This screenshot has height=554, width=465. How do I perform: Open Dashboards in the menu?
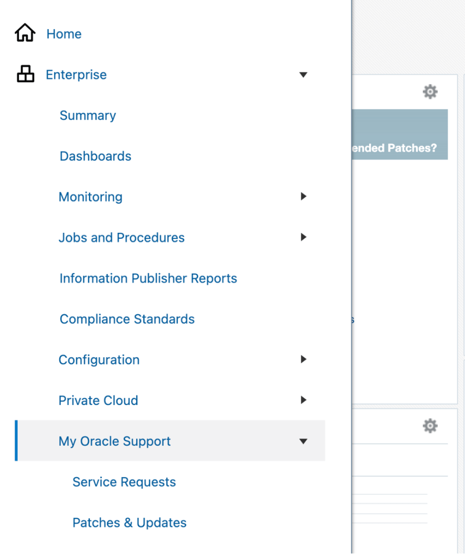(95, 156)
